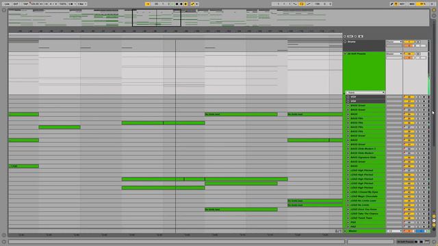This screenshot has height=246, width=438.
Task: Click the yellow automation arm button
Action: 192,4
